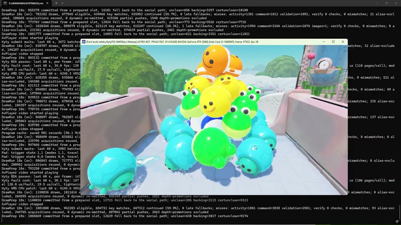The width and height of the screenshot is (401, 225).
Task: Click 'Kyty AMD CPU patch: last 60 s: 4348.3'
Action: tap(41, 73)
